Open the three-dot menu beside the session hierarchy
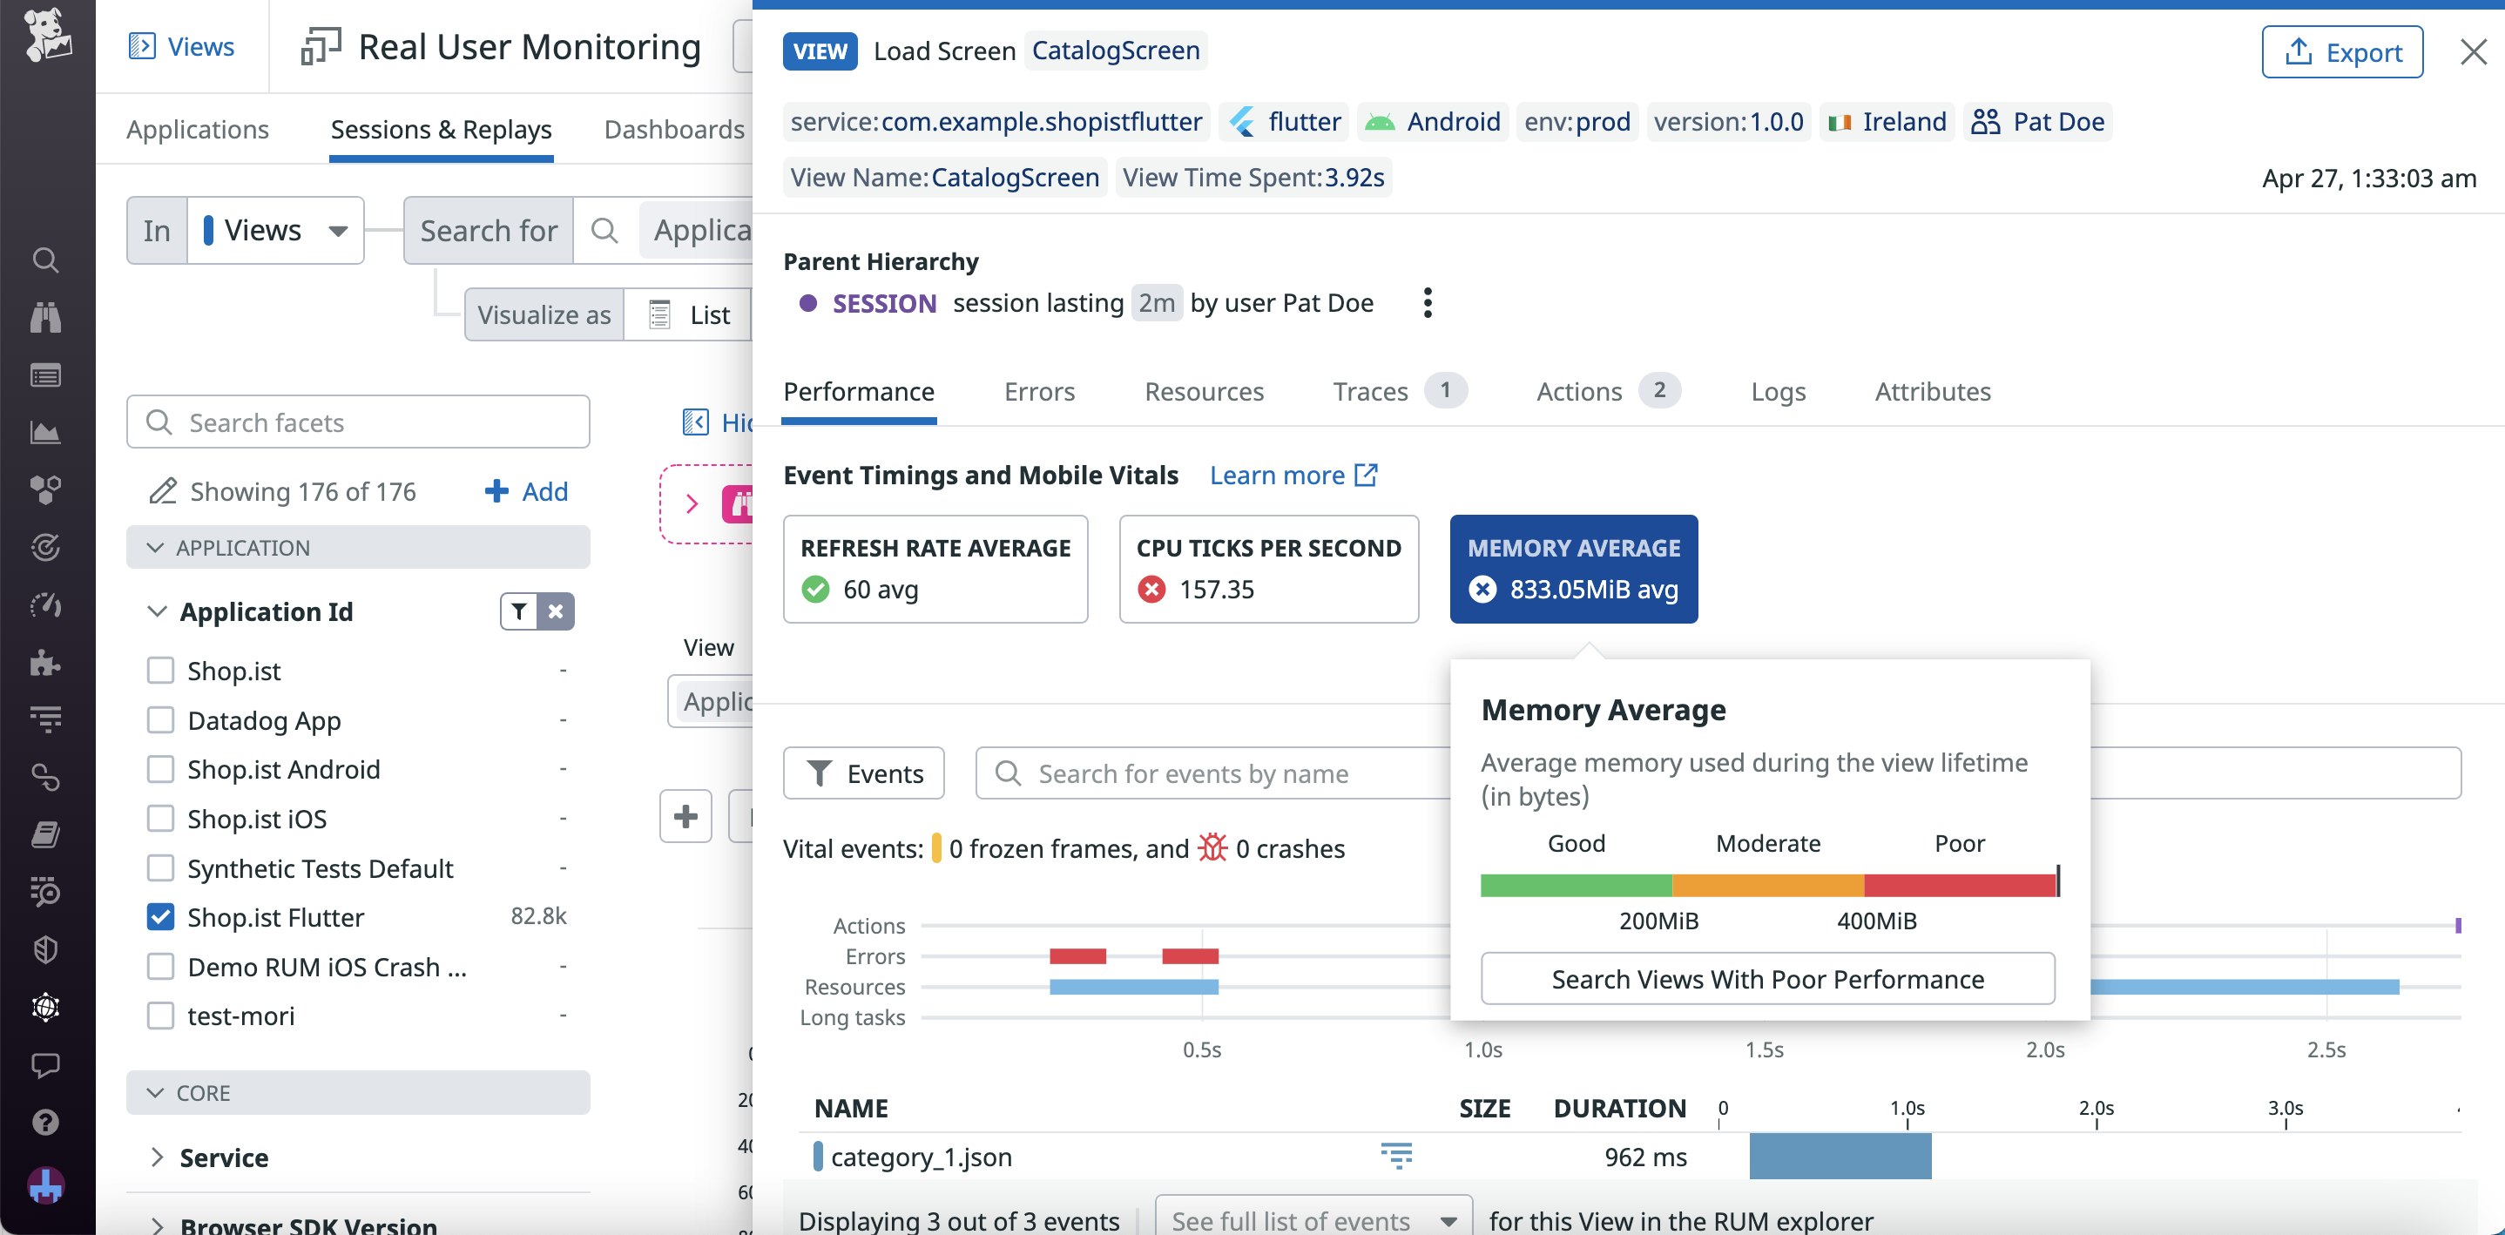Screen dimensions: 2505x1235 (x=1428, y=302)
